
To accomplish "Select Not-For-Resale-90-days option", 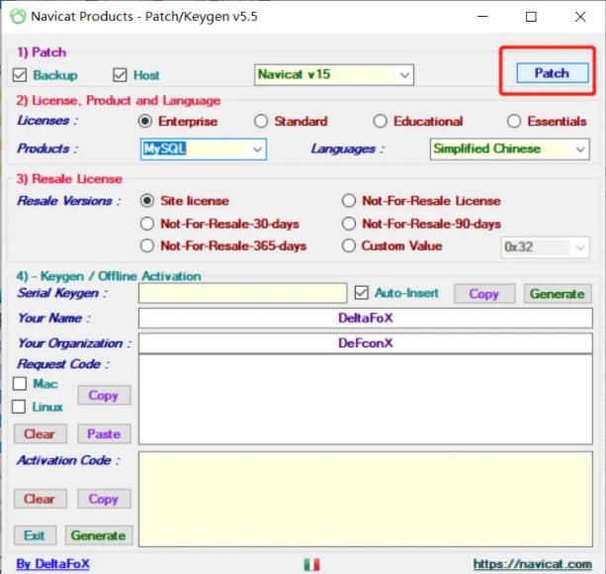I will 349,224.
